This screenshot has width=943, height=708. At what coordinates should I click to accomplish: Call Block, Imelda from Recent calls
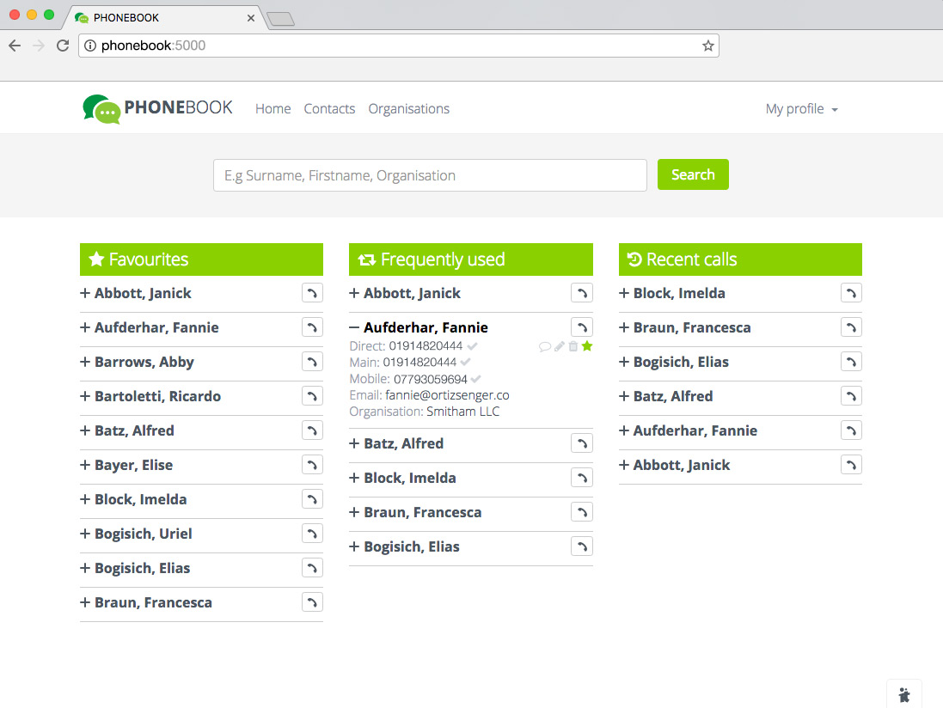850,293
